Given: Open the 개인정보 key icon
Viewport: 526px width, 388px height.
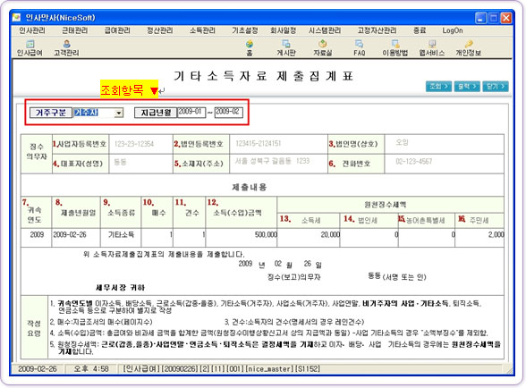Looking at the screenshot, I should [x=469, y=48].
